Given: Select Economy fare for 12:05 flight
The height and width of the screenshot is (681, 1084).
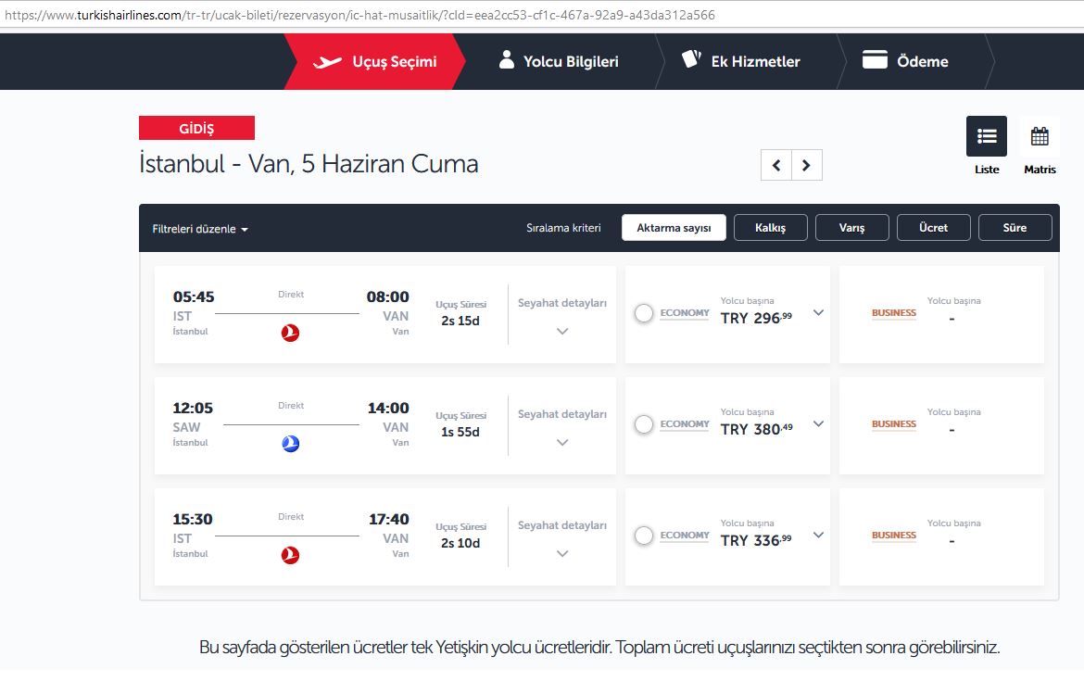Looking at the screenshot, I should pyautogui.click(x=644, y=424).
